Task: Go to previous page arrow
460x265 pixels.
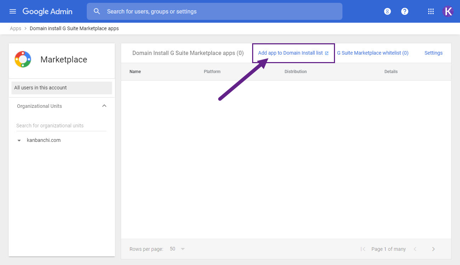Action: pos(415,249)
